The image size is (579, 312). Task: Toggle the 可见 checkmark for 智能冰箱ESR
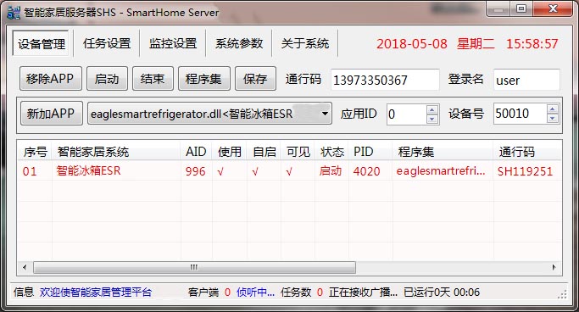pyautogui.click(x=289, y=171)
